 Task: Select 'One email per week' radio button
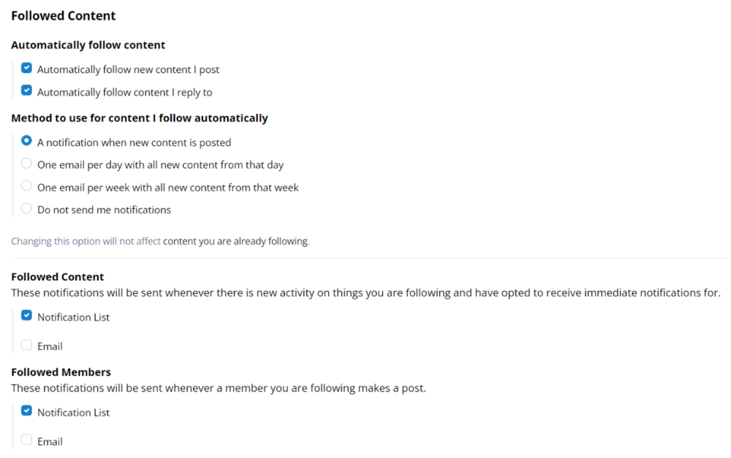(x=26, y=186)
